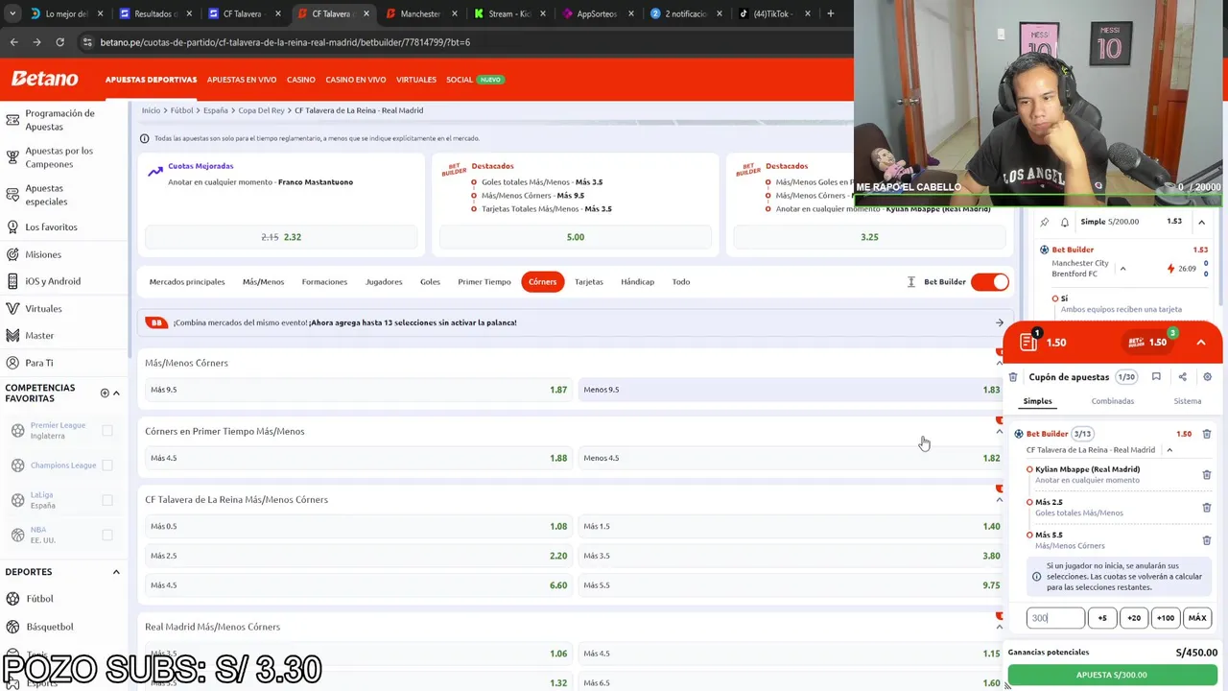Open iOS y Android sidebar entry
This screenshot has height=691, width=1228.
53,281
